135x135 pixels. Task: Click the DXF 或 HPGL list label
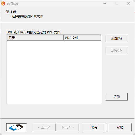tap(34, 32)
